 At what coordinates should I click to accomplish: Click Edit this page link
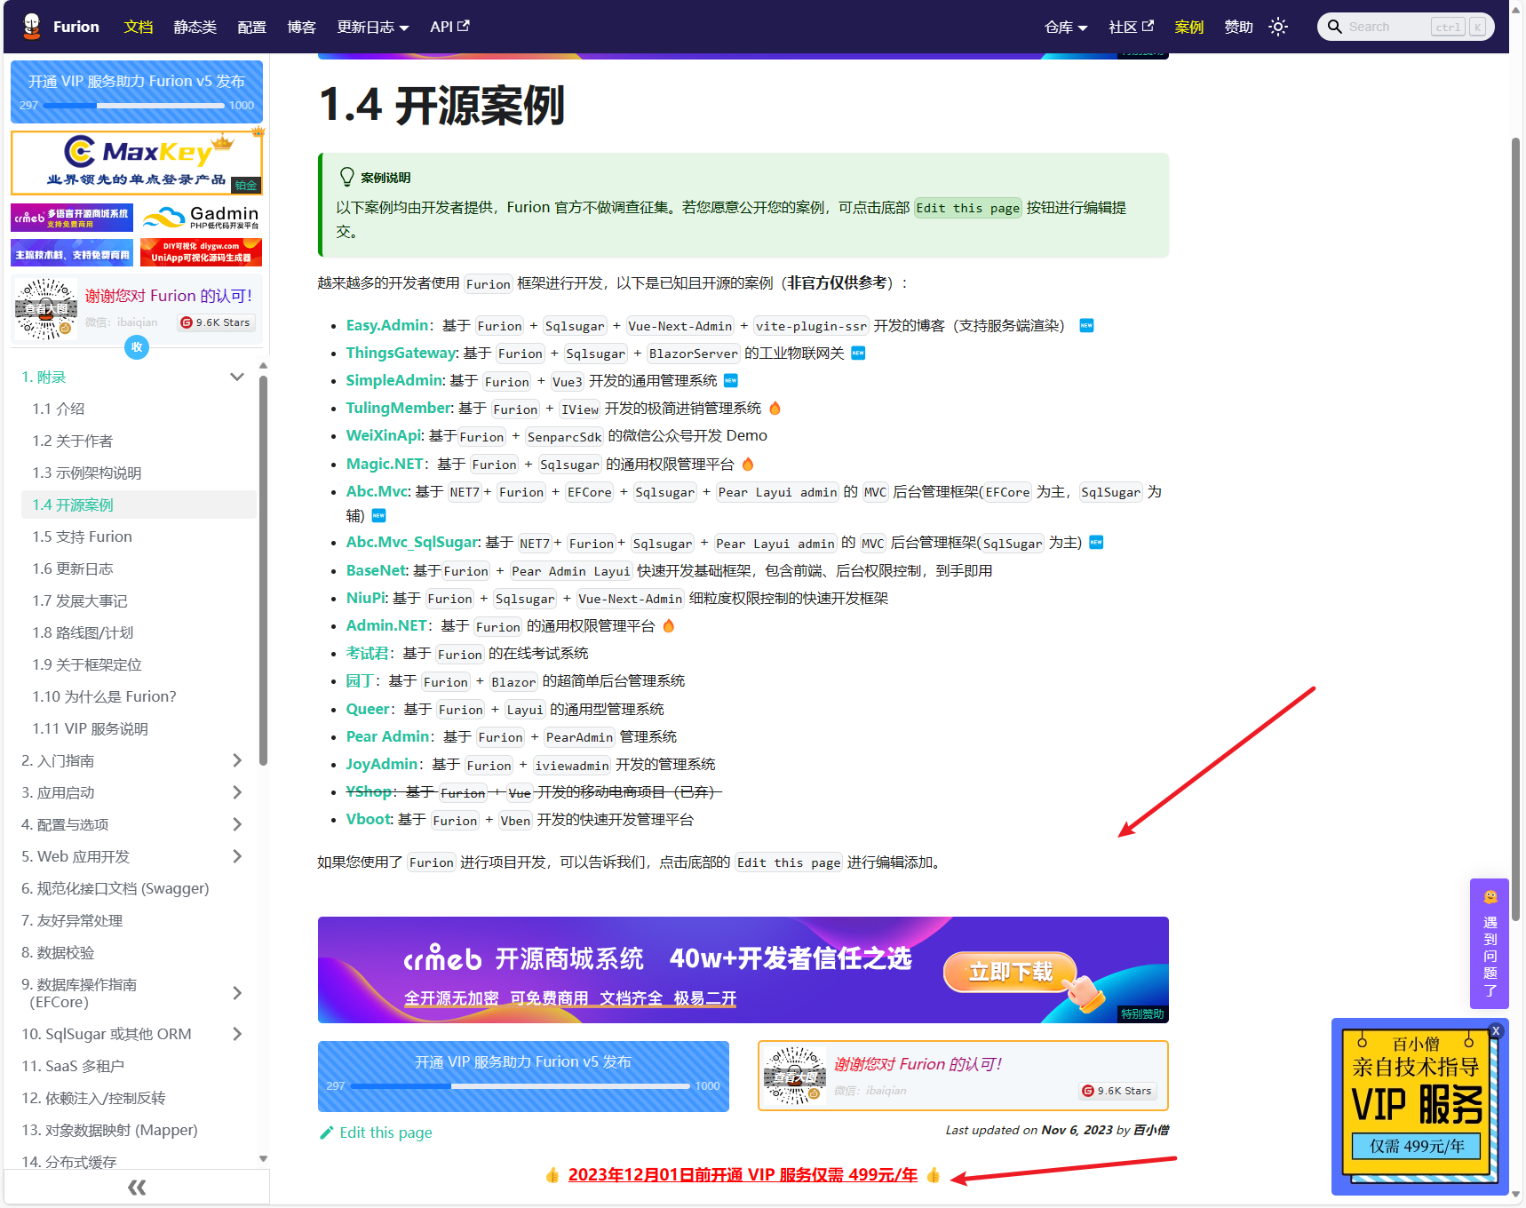click(x=376, y=1132)
